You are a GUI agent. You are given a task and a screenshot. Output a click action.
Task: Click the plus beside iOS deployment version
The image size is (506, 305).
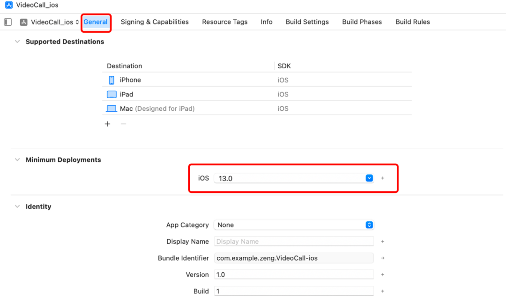pos(383,178)
